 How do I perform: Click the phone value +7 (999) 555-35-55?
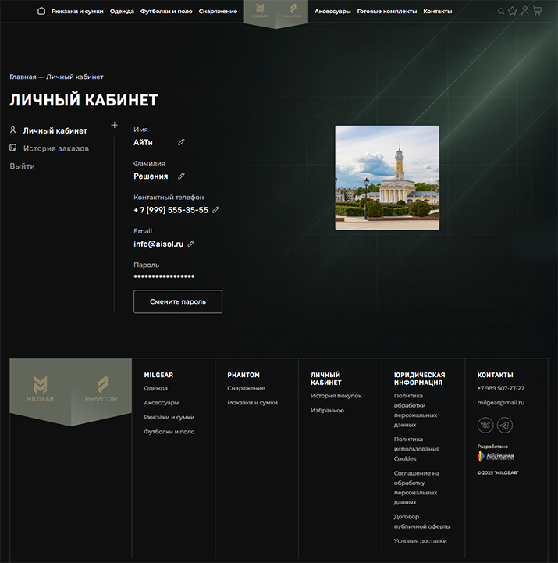click(171, 210)
